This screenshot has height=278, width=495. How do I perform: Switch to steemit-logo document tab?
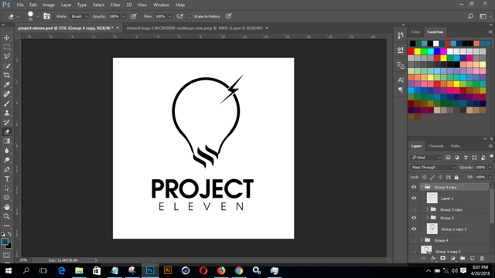194,28
